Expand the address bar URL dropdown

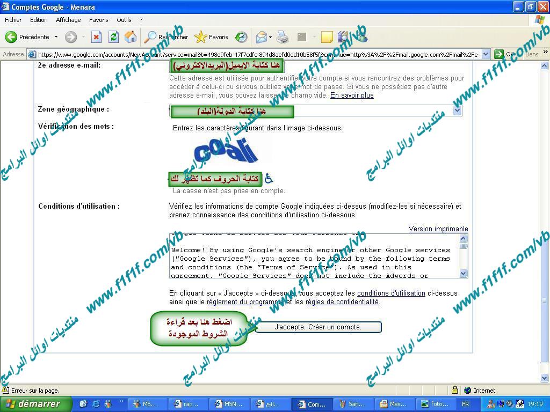(x=486, y=54)
